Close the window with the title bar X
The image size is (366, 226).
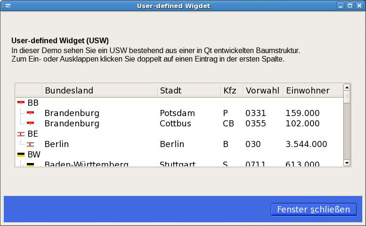click(x=359, y=6)
